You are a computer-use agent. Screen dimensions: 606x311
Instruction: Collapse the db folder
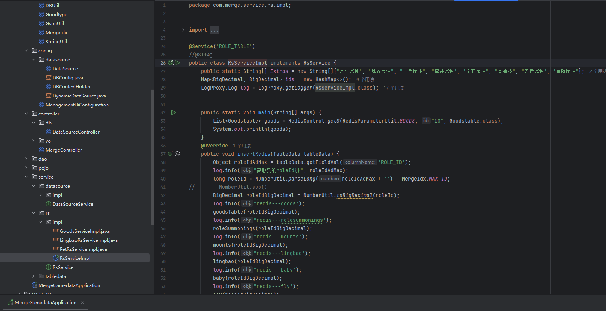[x=33, y=123]
